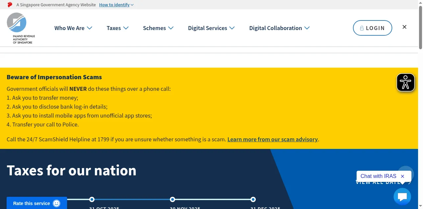This screenshot has height=209, width=423.
Task: Click A Singapore Government Agency Website text
Action: tap(56, 5)
